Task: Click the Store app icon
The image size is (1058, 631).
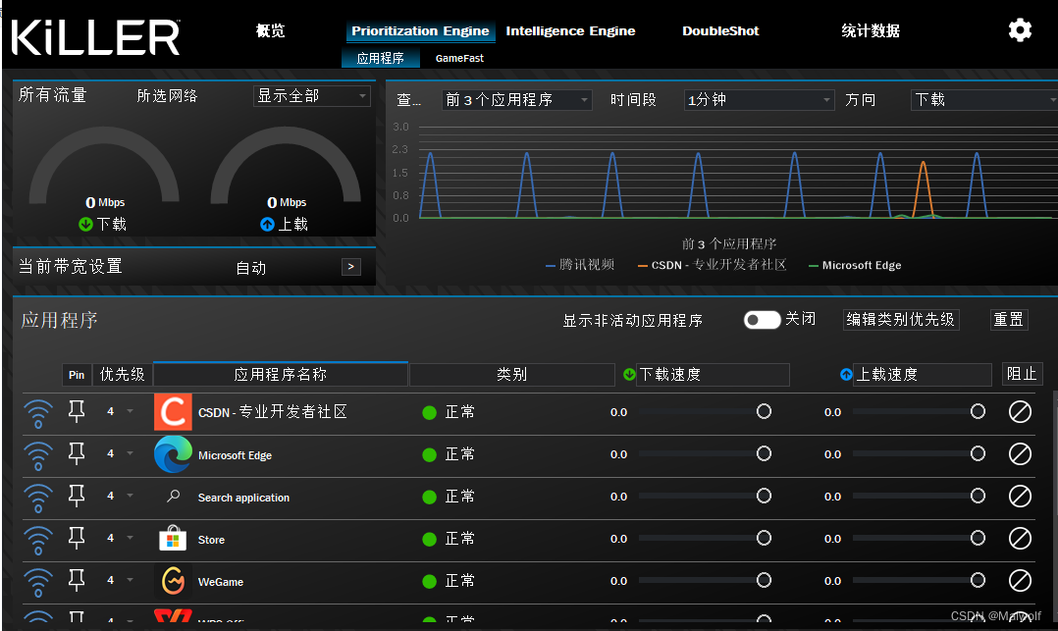Action: (173, 538)
